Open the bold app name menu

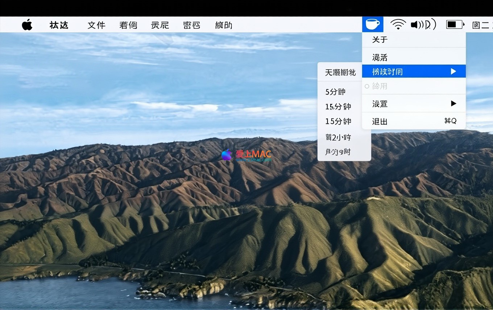coord(59,25)
